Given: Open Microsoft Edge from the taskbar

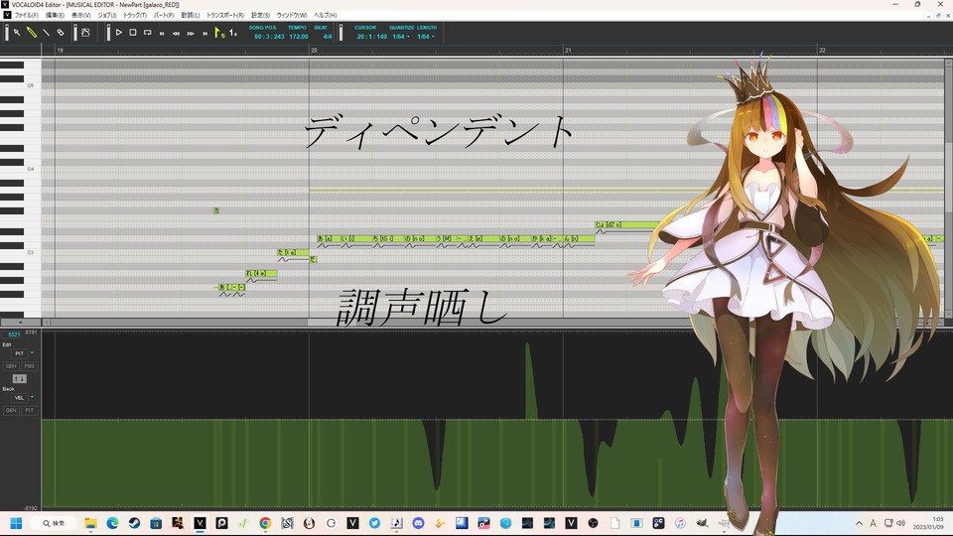Looking at the screenshot, I should coord(112,523).
